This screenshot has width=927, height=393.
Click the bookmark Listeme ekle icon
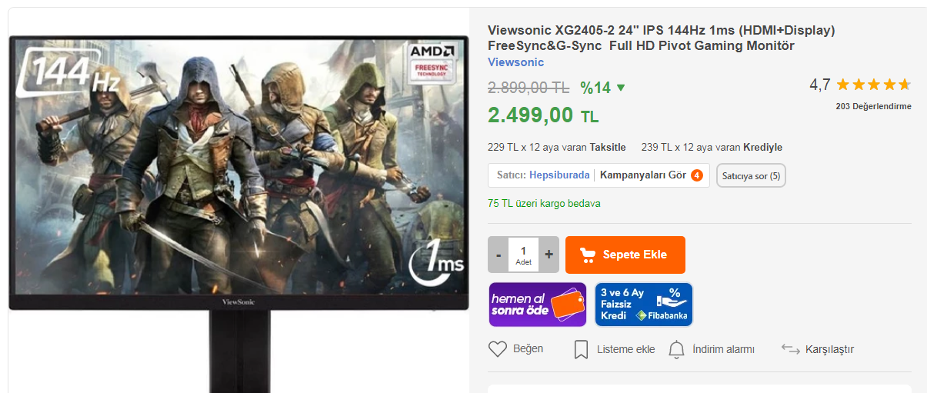coord(582,350)
